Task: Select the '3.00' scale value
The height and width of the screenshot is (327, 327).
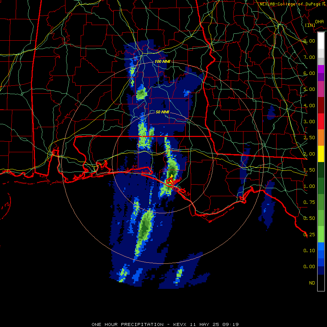Action: [309, 122]
